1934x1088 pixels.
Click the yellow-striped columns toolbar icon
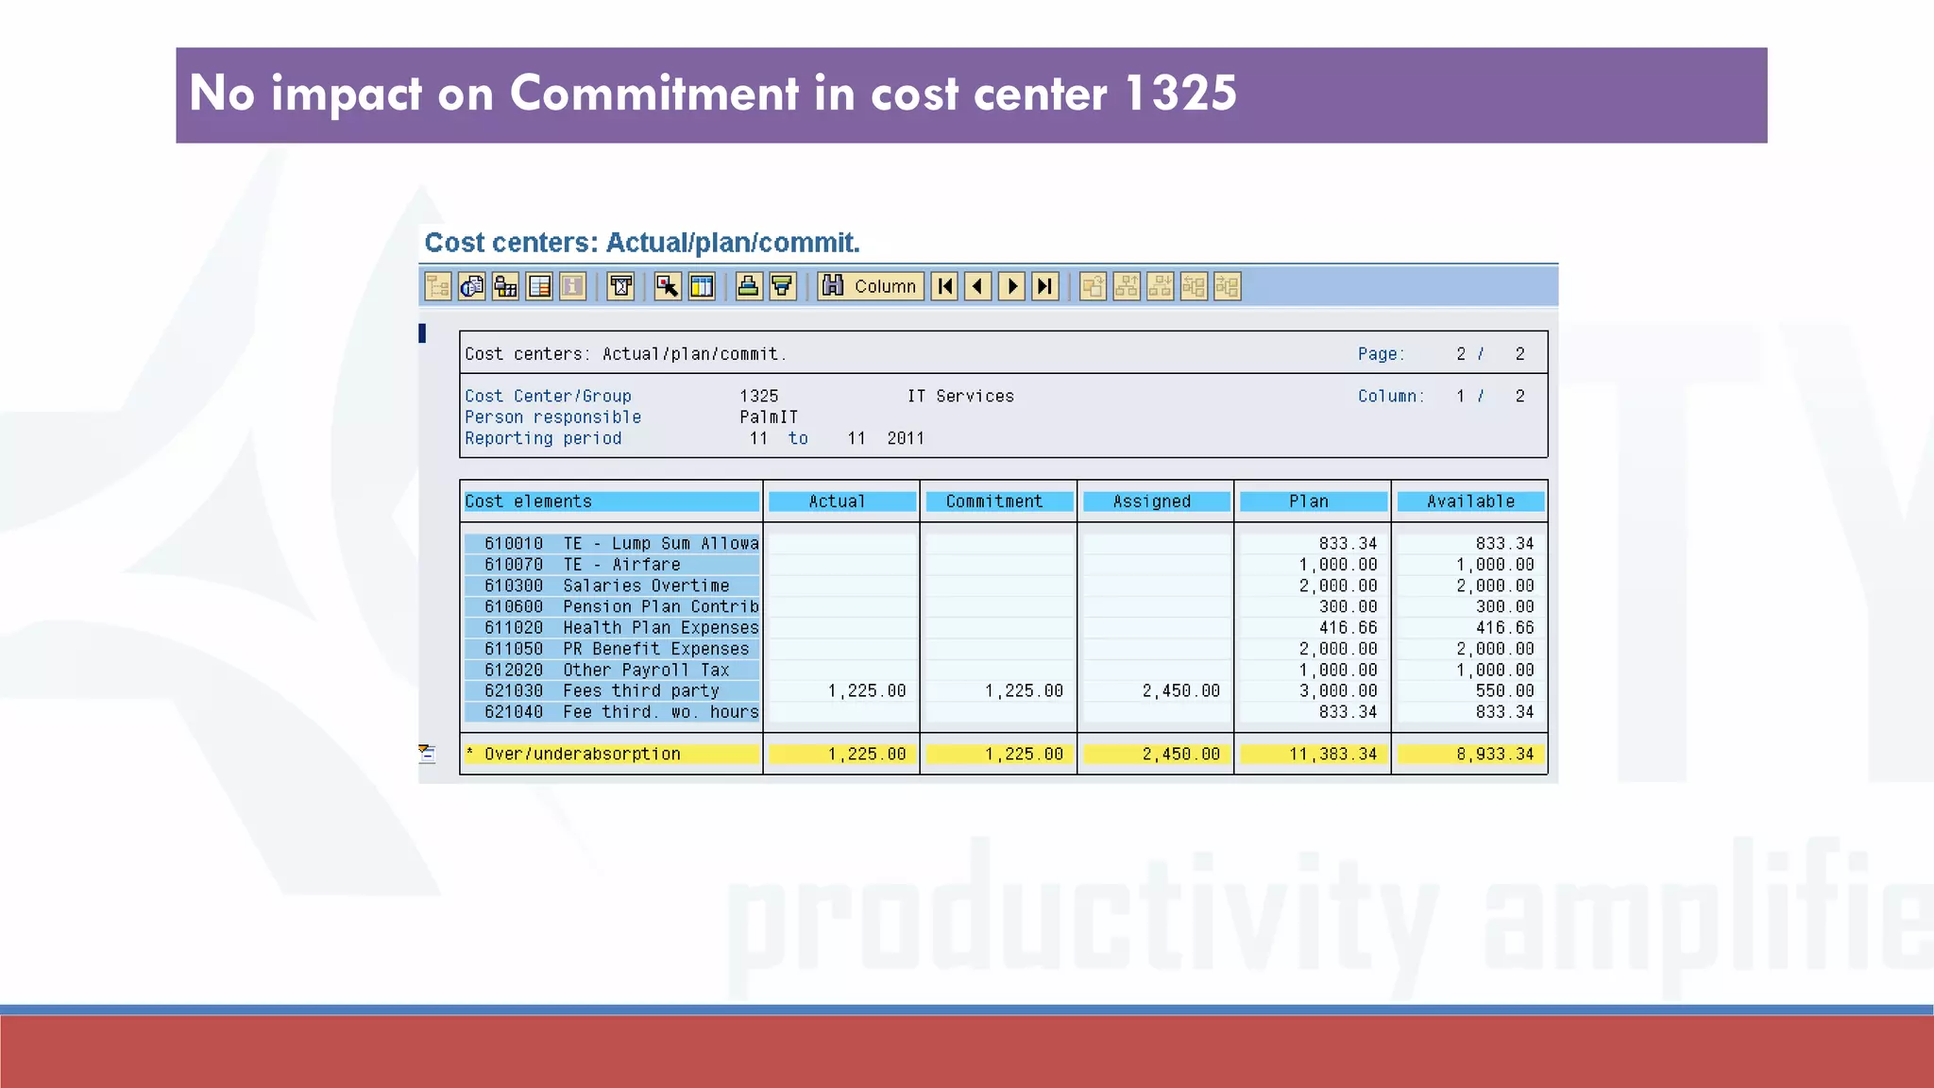pyautogui.click(x=702, y=286)
